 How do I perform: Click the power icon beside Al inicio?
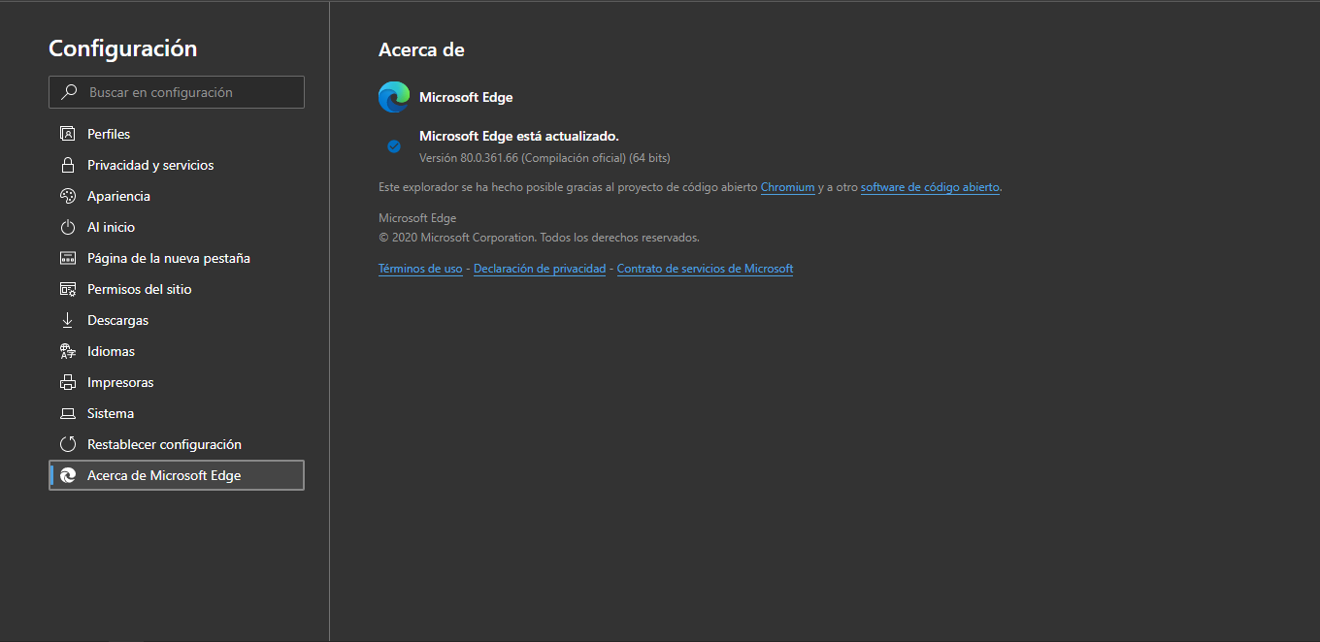(x=68, y=227)
